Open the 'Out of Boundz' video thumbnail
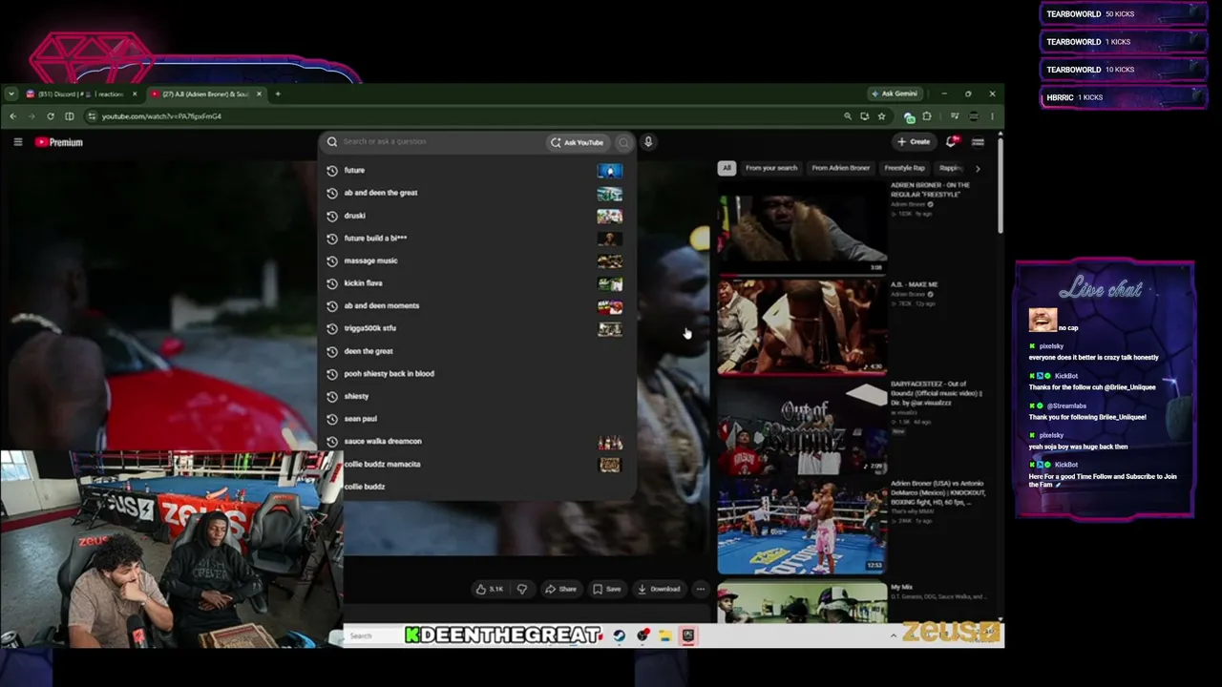 802,427
